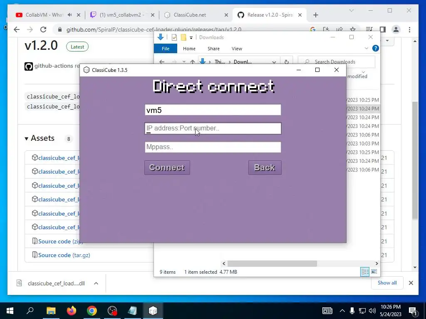Click the Google icon in Chrome address bar
The image size is (426, 319).
313,29
